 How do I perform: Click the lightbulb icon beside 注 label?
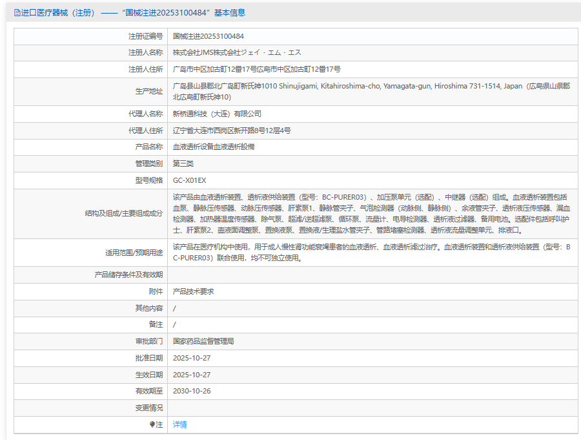point(152,424)
